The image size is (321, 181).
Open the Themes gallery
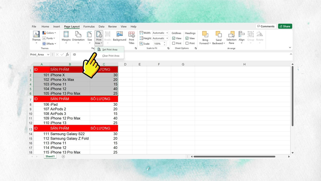pyautogui.click(x=36, y=37)
